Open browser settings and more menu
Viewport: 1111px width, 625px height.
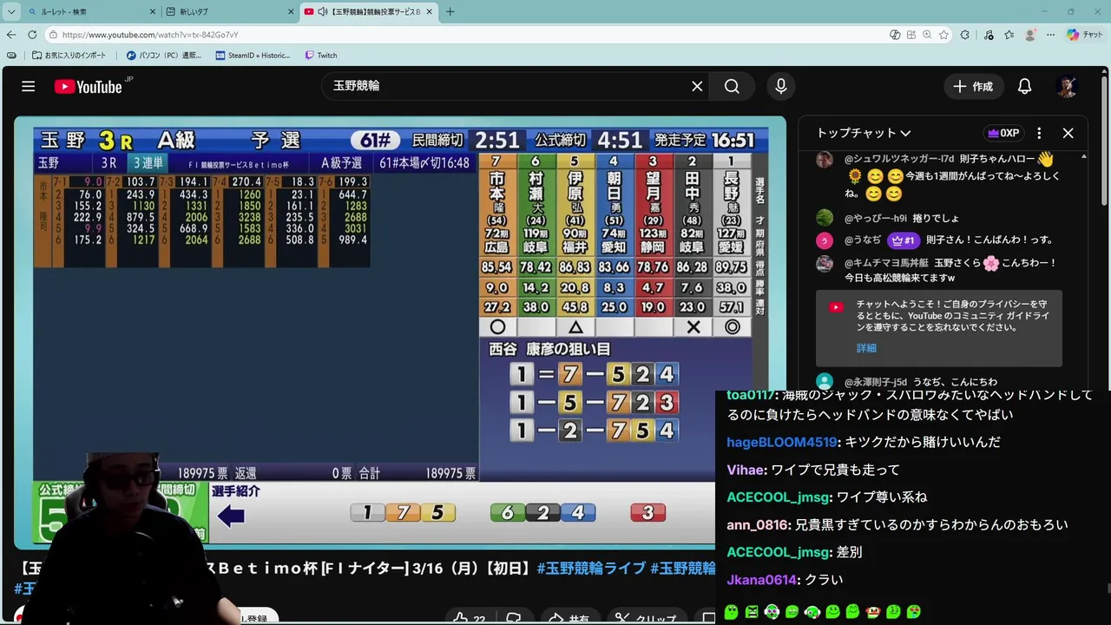(x=1050, y=35)
